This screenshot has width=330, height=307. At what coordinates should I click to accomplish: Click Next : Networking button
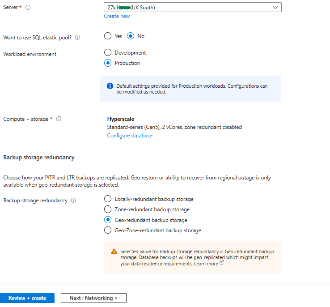[x=93, y=298]
